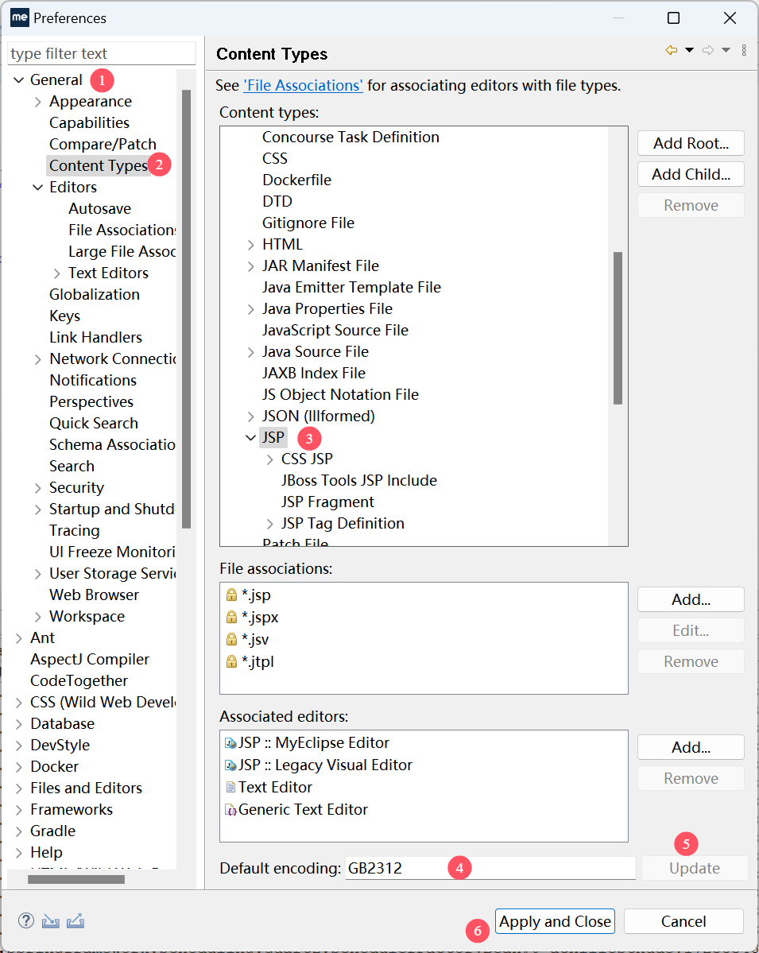Open the back history dropdown arrow
759x953 pixels.
[689, 50]
